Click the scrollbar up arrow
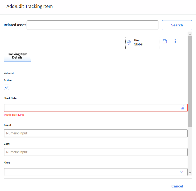The width and height of the screenshot is (196, 191). [190, 34]
